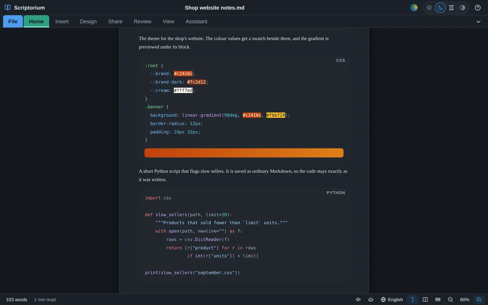Toggle split side-by-side view
Viewport: 488px width, 305px height.
pos(425,300)
